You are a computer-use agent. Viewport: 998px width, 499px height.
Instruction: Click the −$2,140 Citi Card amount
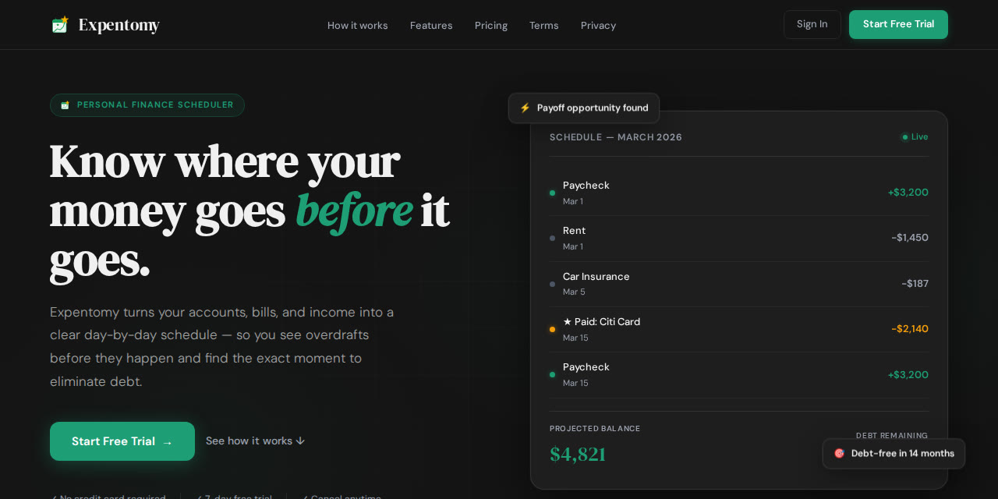pyautogui.click(x=910, y=329)
